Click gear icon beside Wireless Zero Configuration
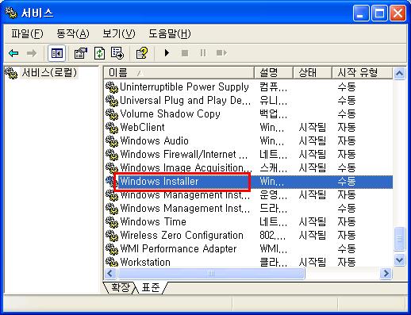This screenshot has width=411, height=315. click(x=112, y=236)
